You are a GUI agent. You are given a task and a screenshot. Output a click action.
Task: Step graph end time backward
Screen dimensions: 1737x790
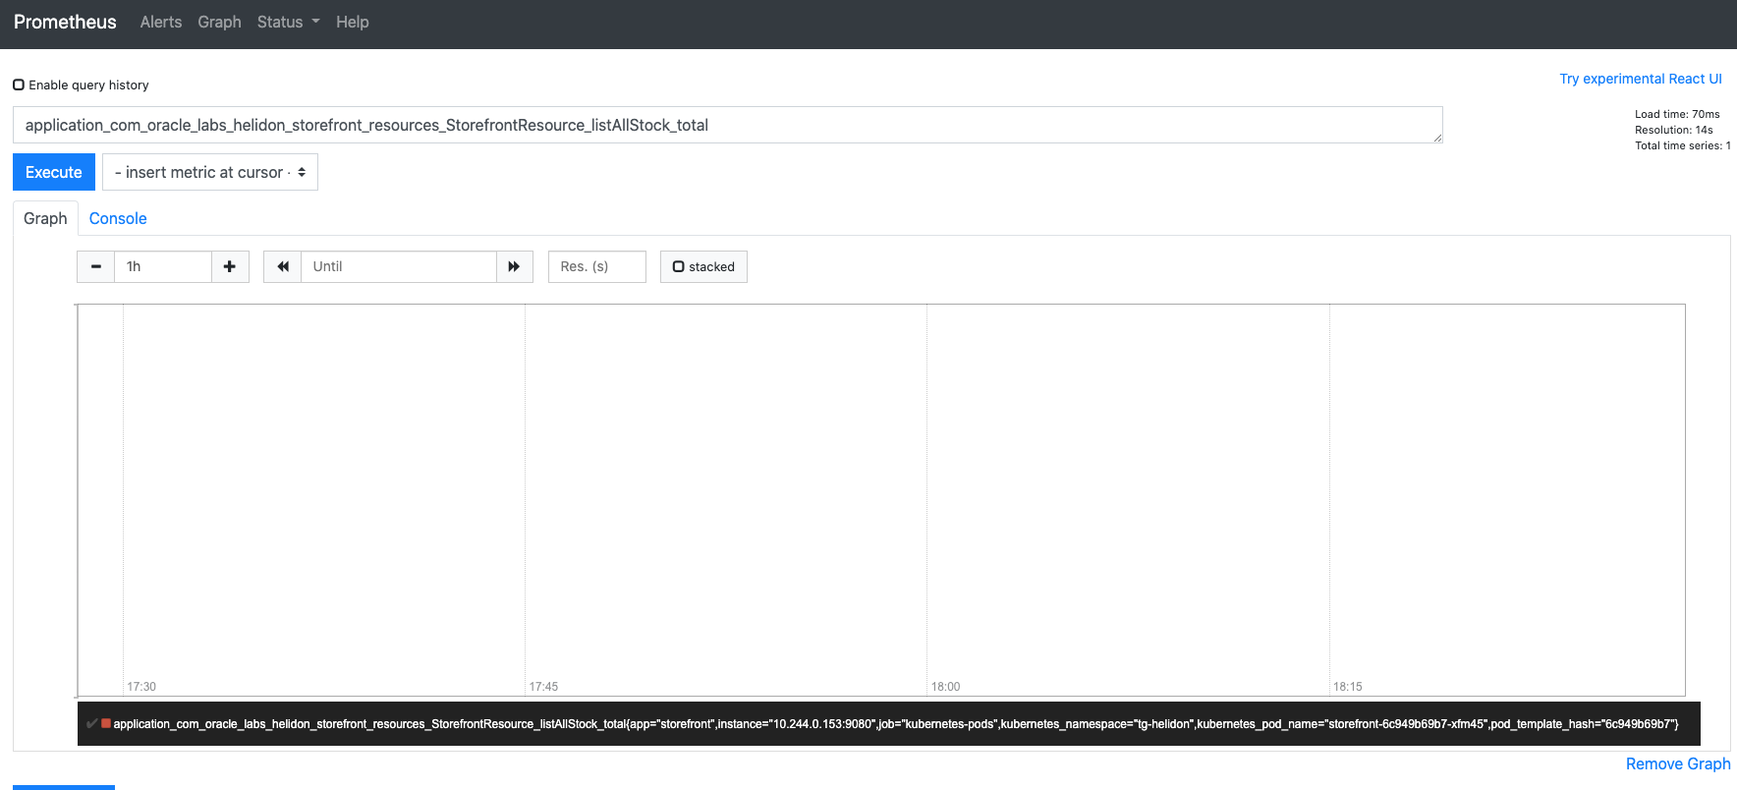point(283,266)
